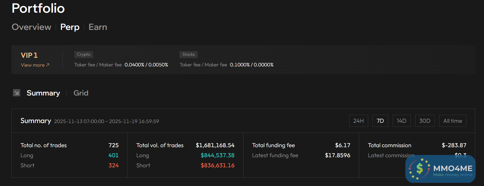This screenshot has height=186, width=484.
Task: Click the Portfolio page heading
Action: point(38,8)
